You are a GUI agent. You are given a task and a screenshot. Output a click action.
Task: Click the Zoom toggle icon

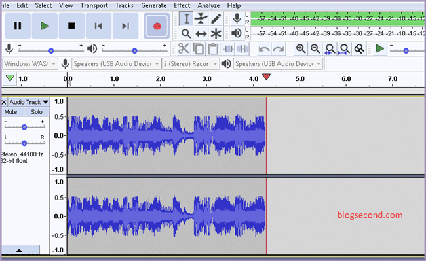(359, 49)
